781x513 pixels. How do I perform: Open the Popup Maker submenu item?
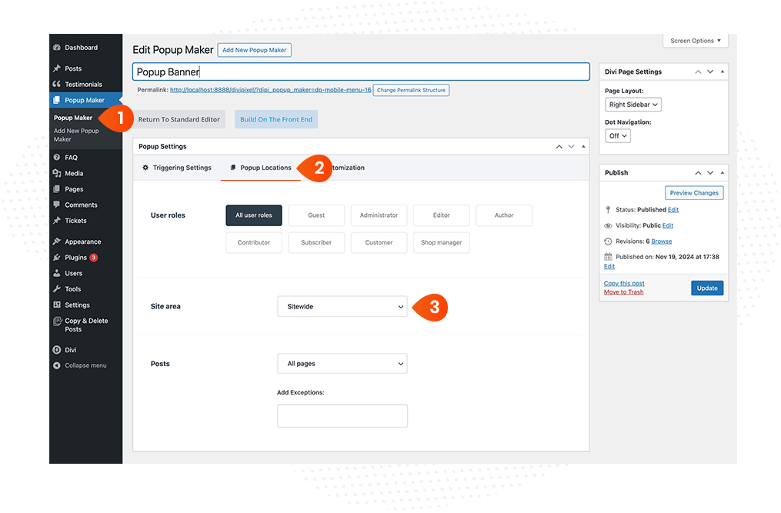73,118
